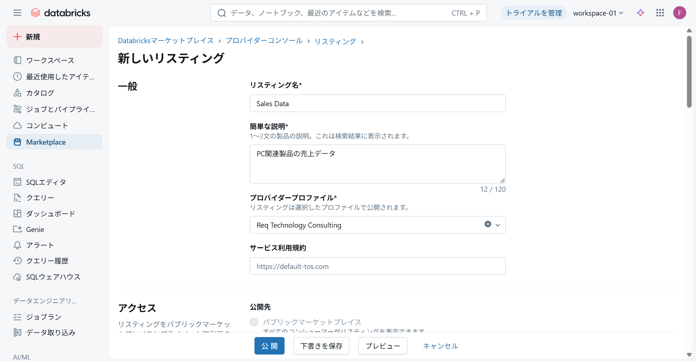The image size is (696, 361).
Task: Click the 新規 create button
Action: (54, 37)
